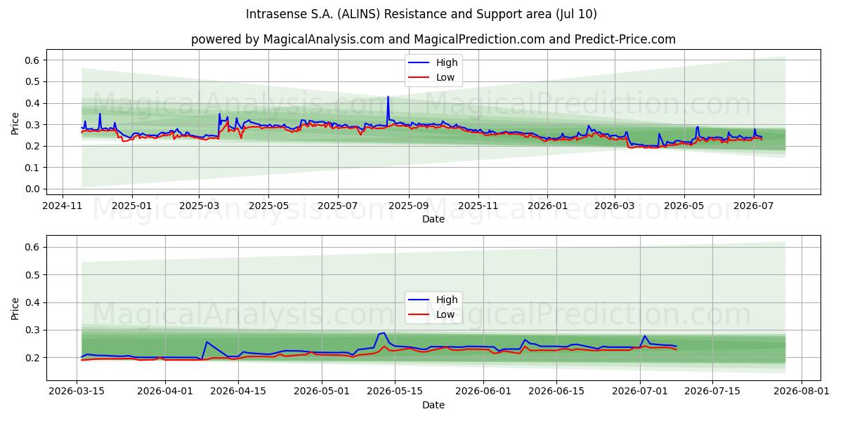Click the blue High line swatch in top legend

click(x=419, y=63)
